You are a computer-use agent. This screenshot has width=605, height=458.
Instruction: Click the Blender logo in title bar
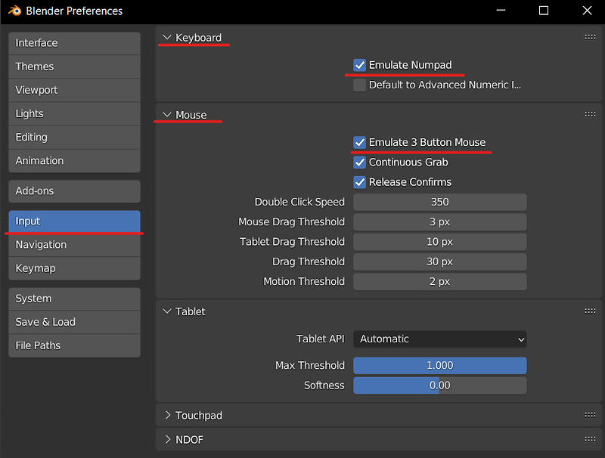[14, 11]
